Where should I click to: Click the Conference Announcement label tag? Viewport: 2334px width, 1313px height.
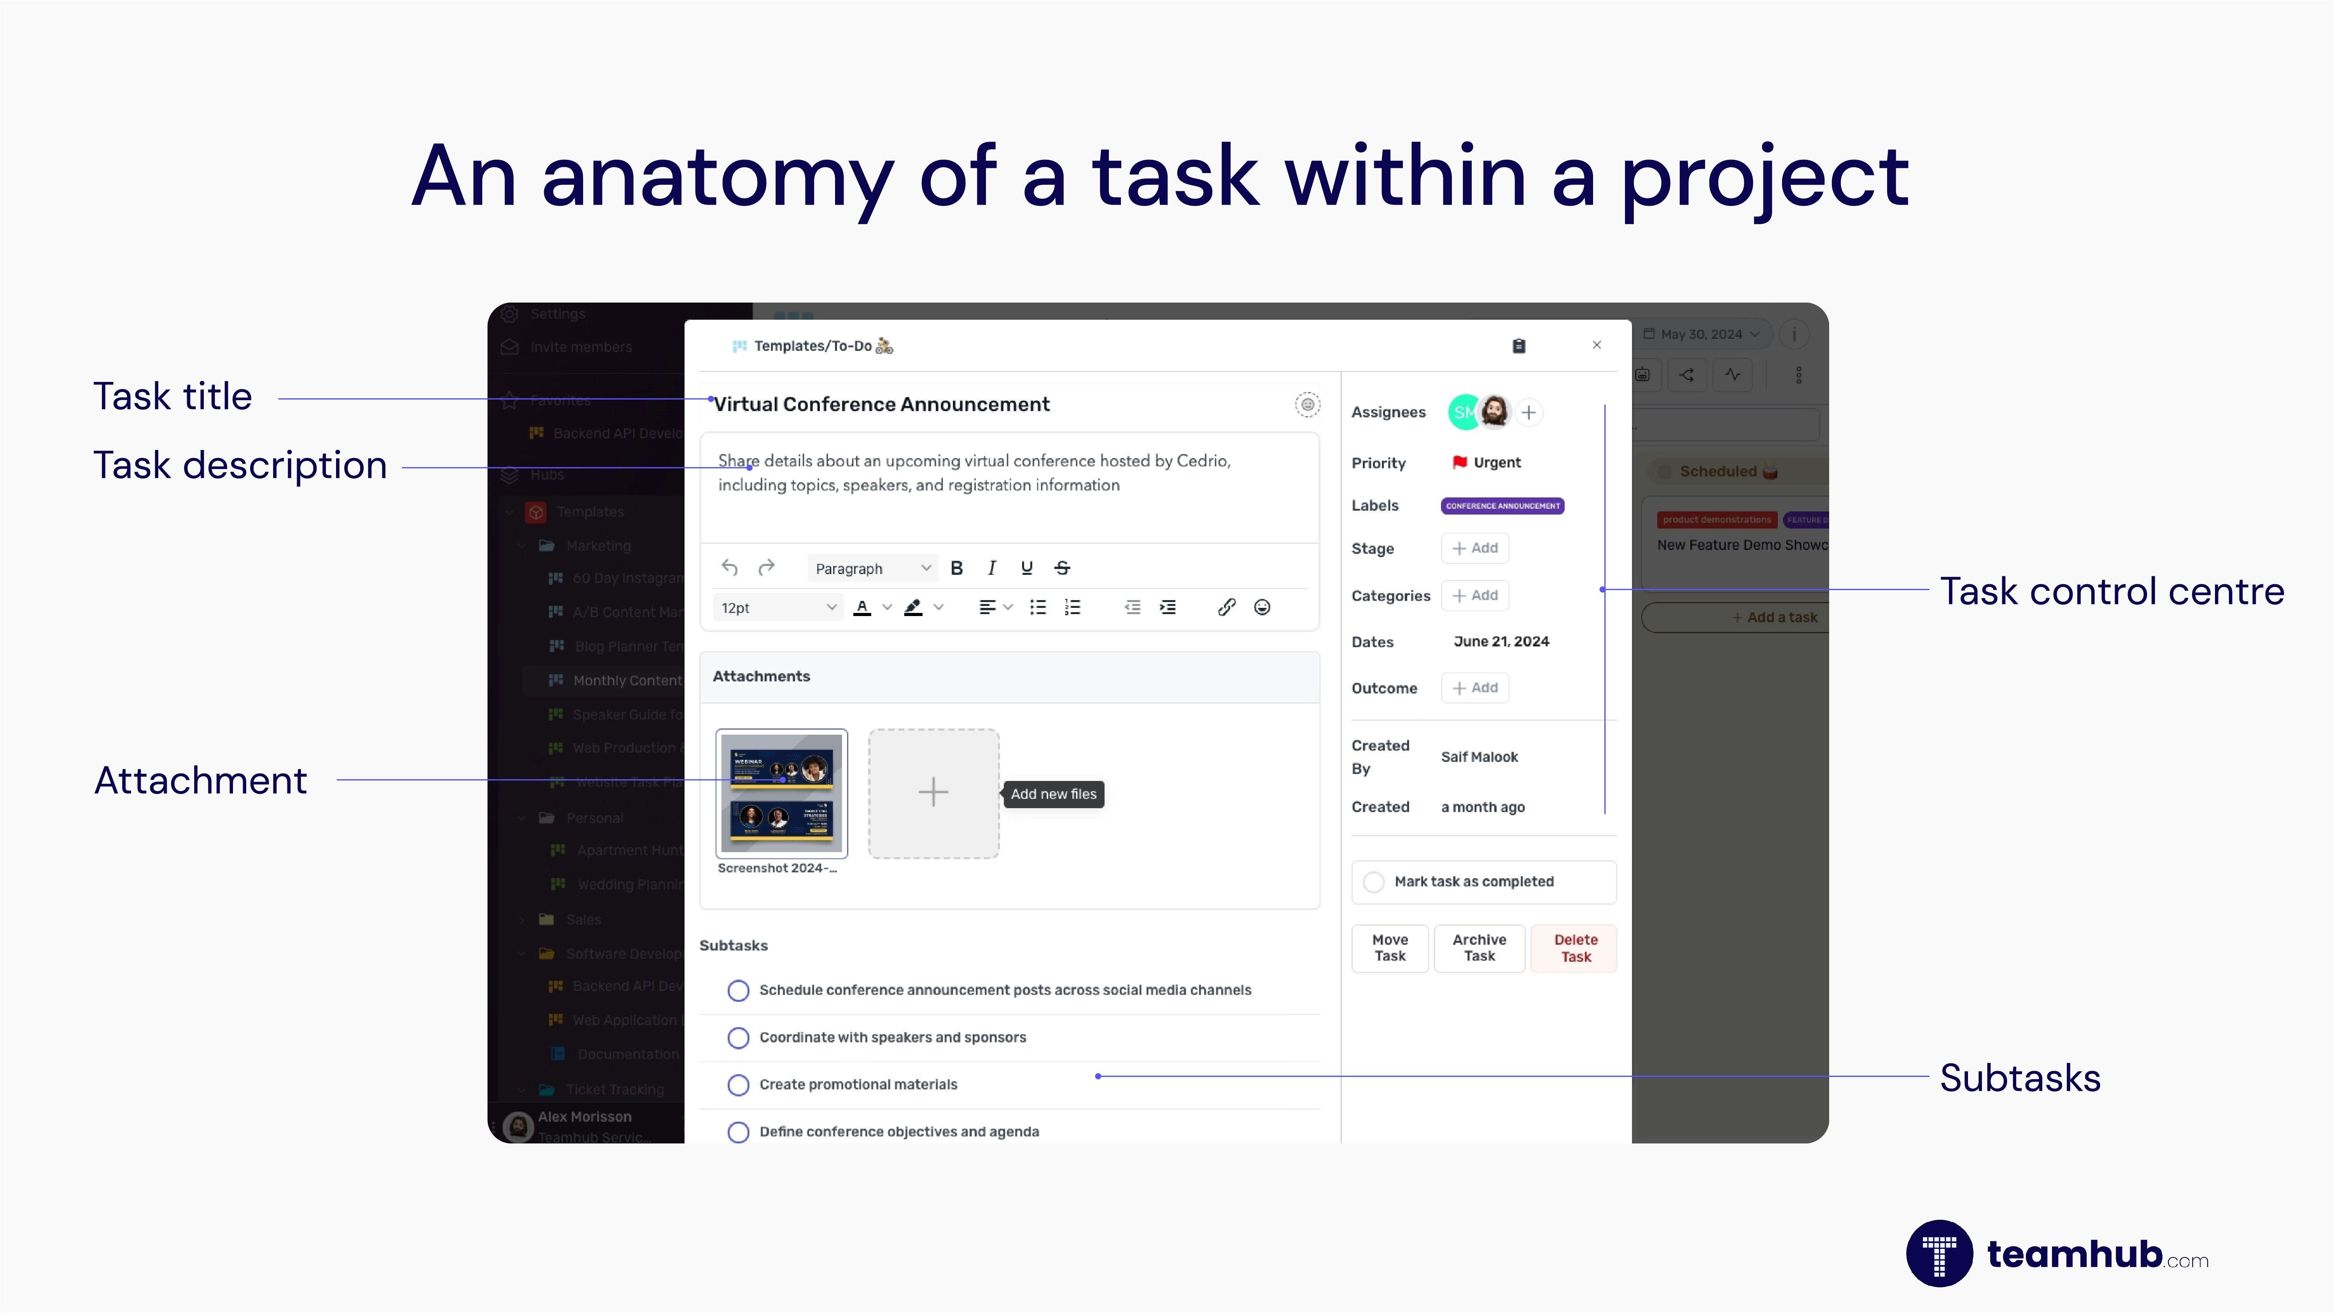point(1502,506)
